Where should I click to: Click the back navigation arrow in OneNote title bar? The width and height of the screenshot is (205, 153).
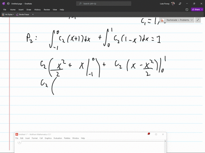coord(8,4)
